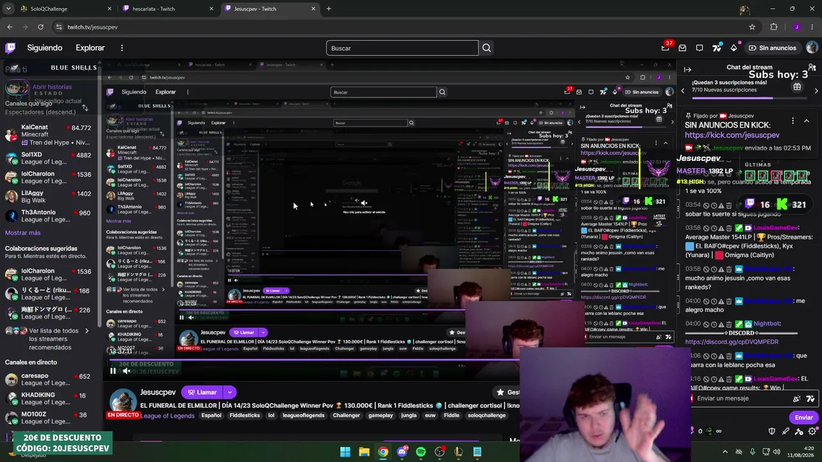Send chat message with Enviar button
Viewport: 822px width, 462px height.
(x=804, y=417)
